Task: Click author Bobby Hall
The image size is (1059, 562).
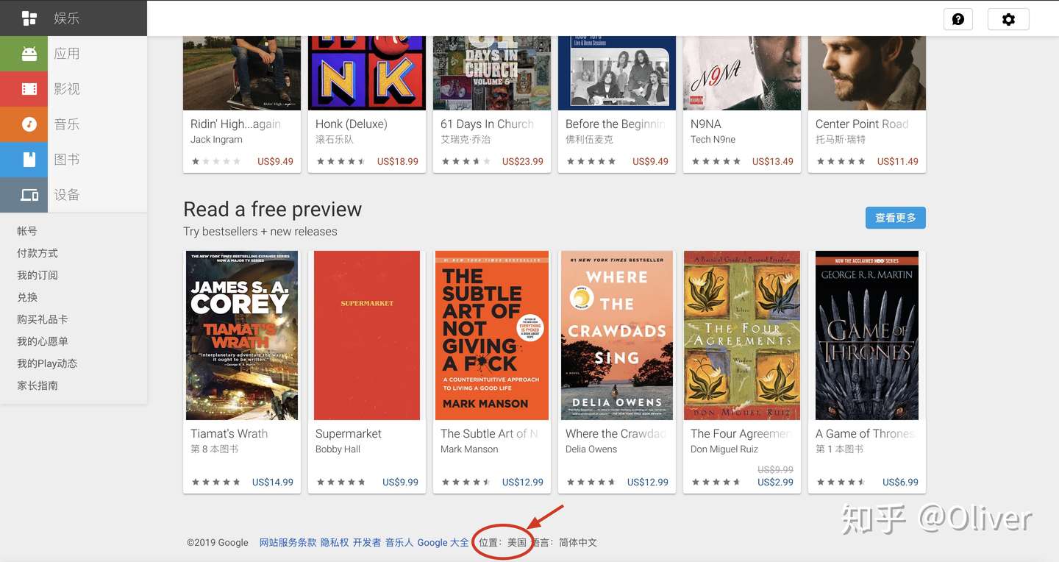Action: coord(338,449)
